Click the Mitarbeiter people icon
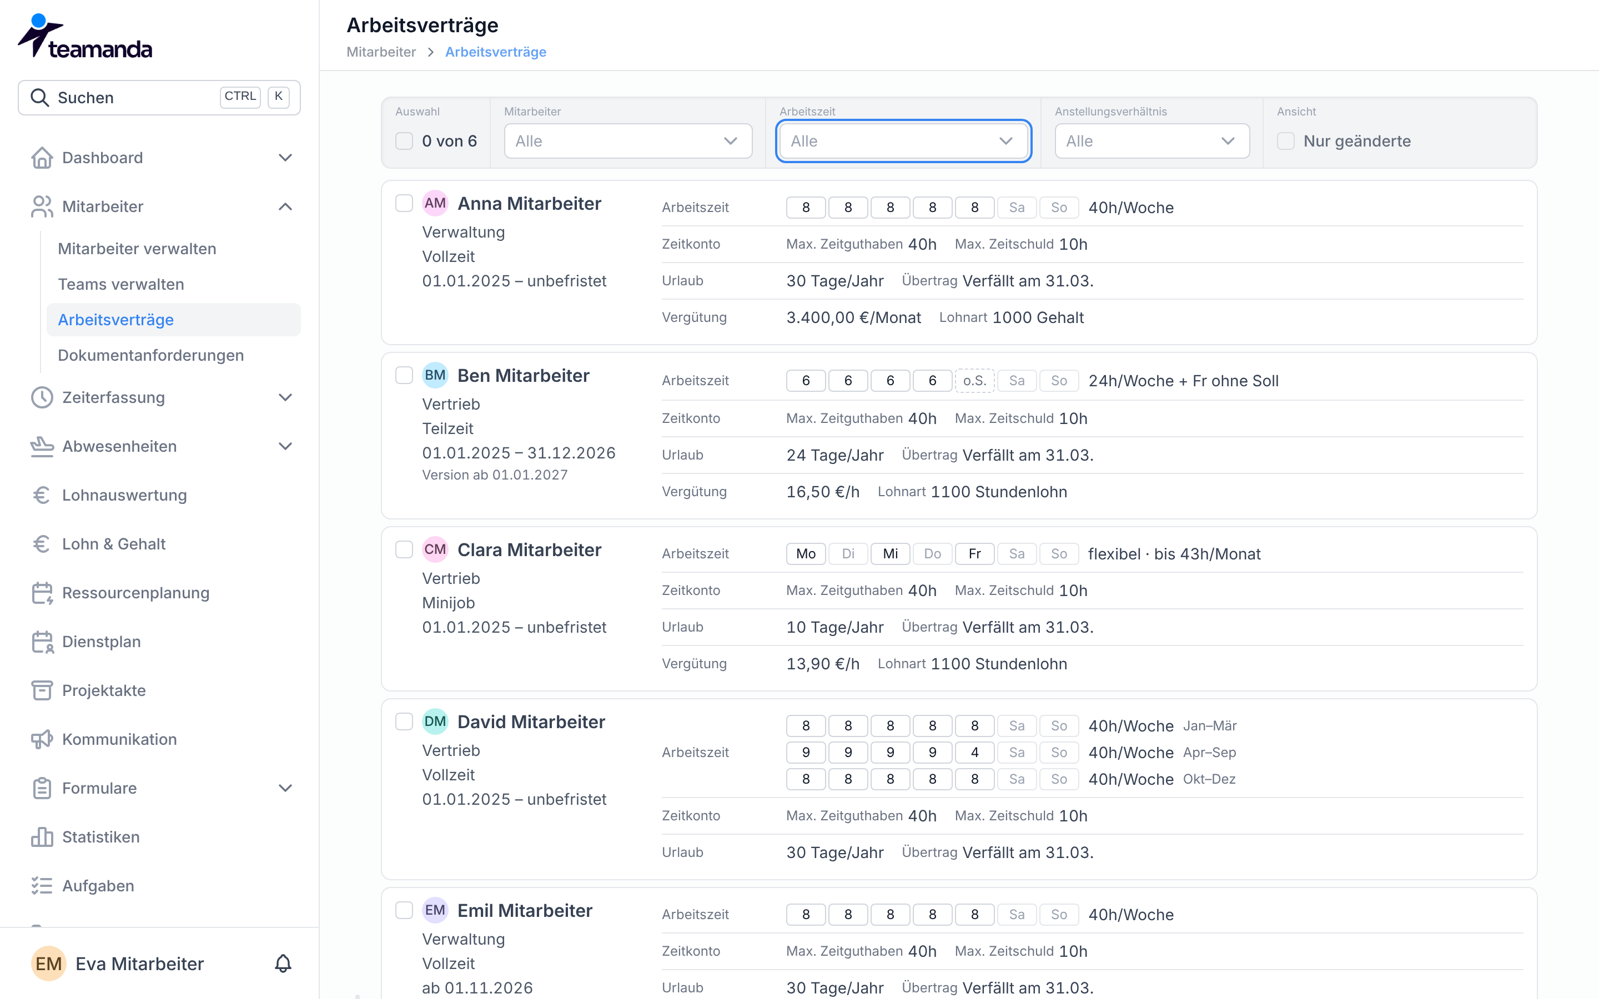 tap(42, 207)
